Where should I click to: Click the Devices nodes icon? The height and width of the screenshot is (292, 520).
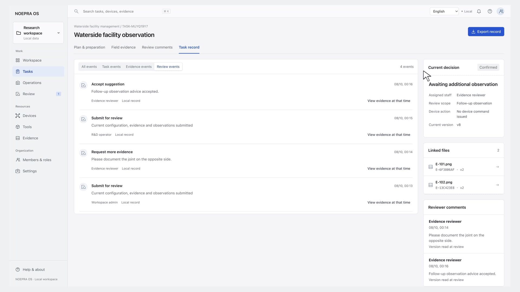pos(18,116)
